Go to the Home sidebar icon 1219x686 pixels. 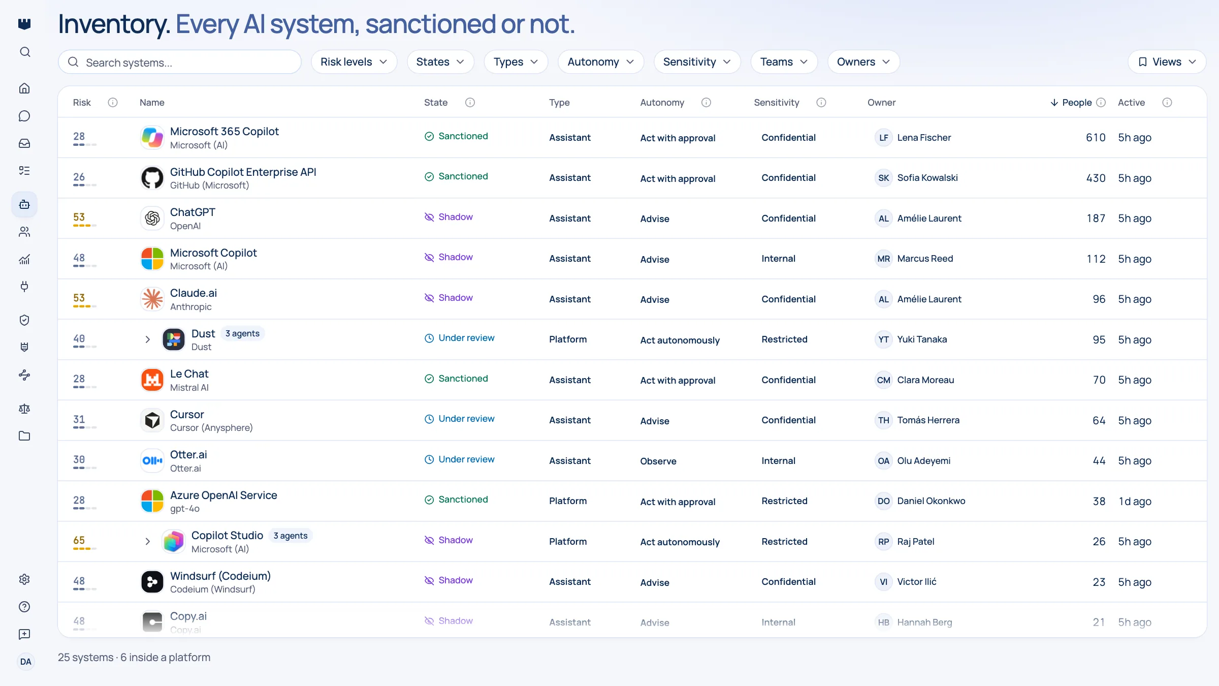coord(24,88)
